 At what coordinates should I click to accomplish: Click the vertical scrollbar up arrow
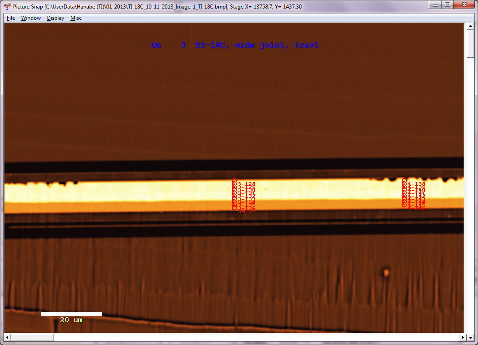click(470, 26)
